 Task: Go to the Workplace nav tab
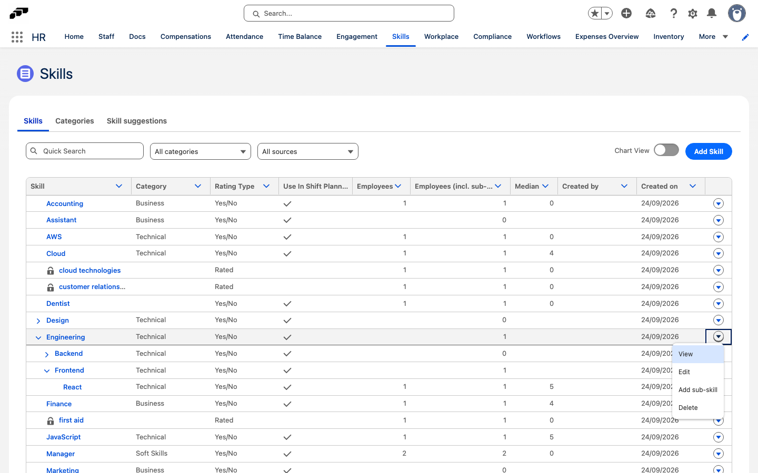click(x=441, y=37)
